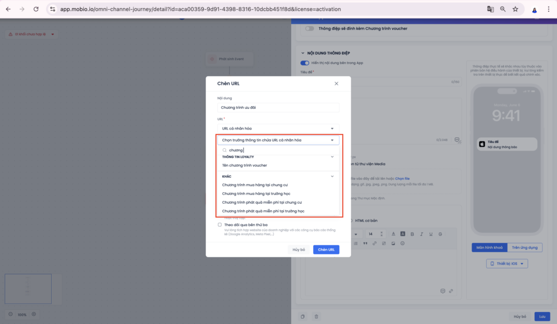Image resolution: width=557 pixels, height=324 pixels.
Task: Click the trash delete icon at bottom
Action: point(317,316)
